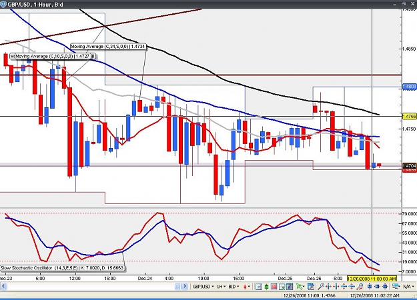417x300 pixels.
Task: Click the Slow Stochastic Oscillator label
Action: [x=62, y=268]
